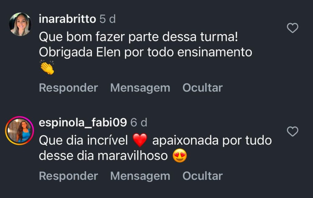Send espinola_fabi09 a message via Mensagem
Image resolution: width=313 pixels, height=198 pixels.
tap(140, 176)
